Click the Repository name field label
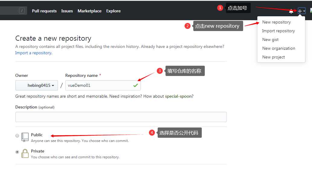The width and height of the screenshot is (312, 170). click(x=81, y=75)
